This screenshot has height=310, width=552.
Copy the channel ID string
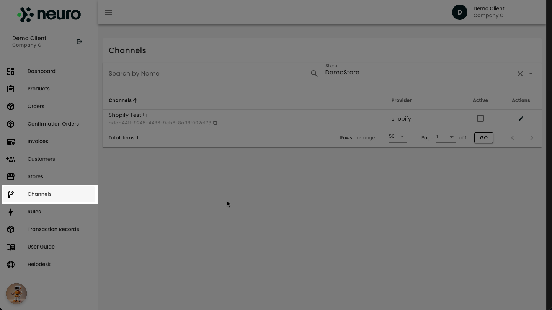215,123
